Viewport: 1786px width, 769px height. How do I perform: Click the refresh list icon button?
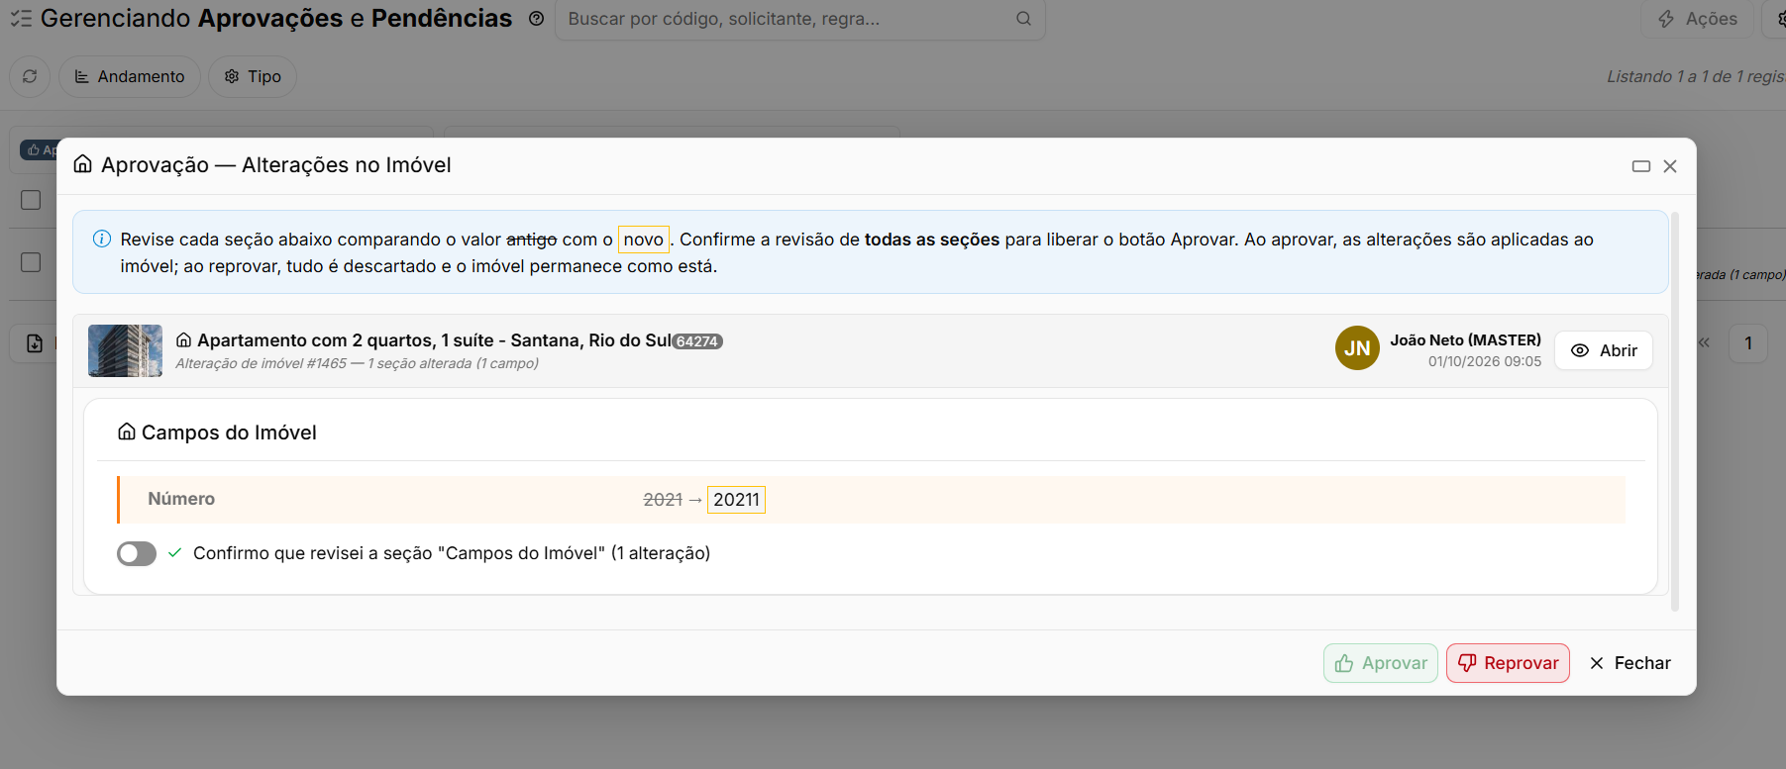click(x=30, y=76)
